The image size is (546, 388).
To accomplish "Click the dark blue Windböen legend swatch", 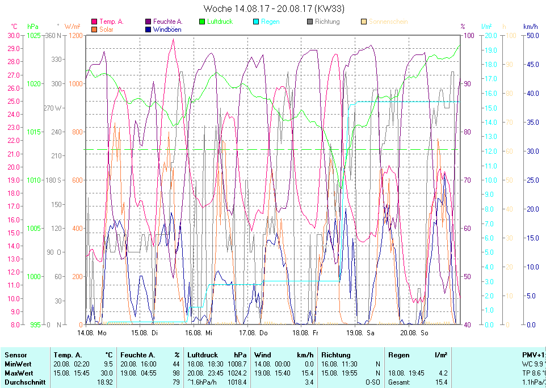I will point(148,29).
